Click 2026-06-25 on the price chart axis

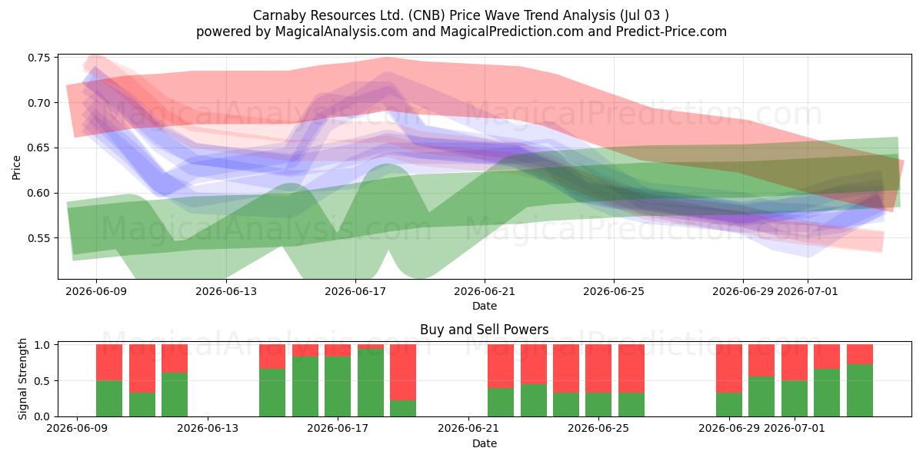(614, 291)
